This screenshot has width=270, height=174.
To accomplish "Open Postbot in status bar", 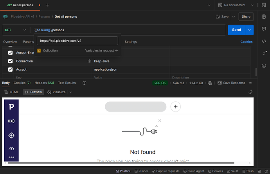I will [x=123, y=171].
